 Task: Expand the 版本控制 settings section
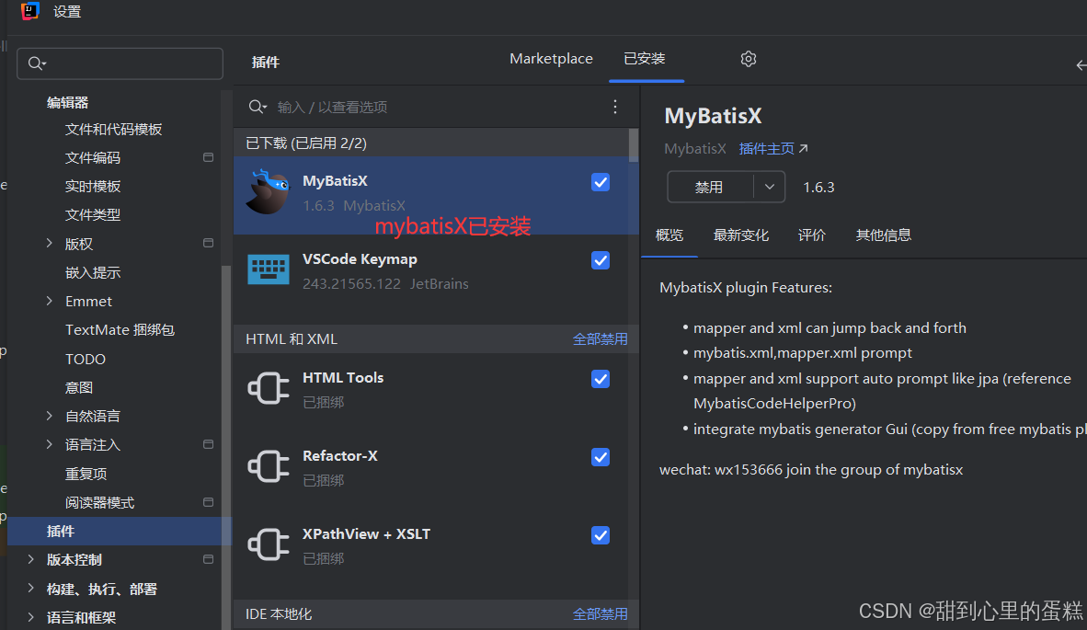click(x=30, y=559)
